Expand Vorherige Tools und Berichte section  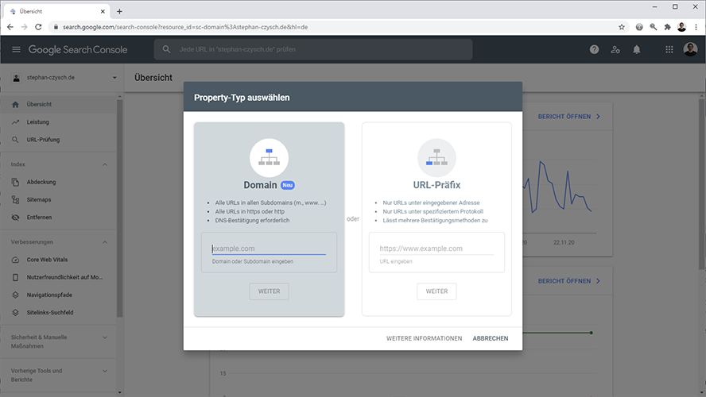[105, 372]
